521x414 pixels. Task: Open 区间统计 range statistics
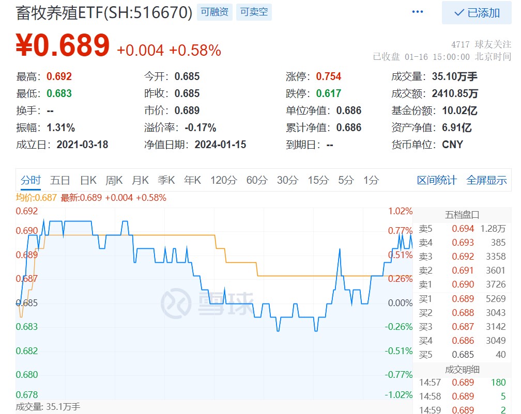coord(437,180)
